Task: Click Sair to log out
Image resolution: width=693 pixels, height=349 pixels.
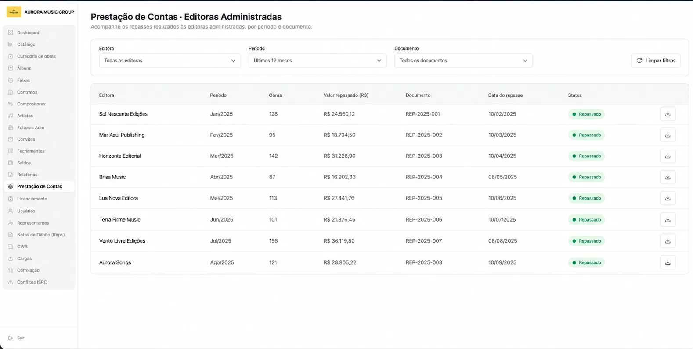Action: [x=17, y=338]
